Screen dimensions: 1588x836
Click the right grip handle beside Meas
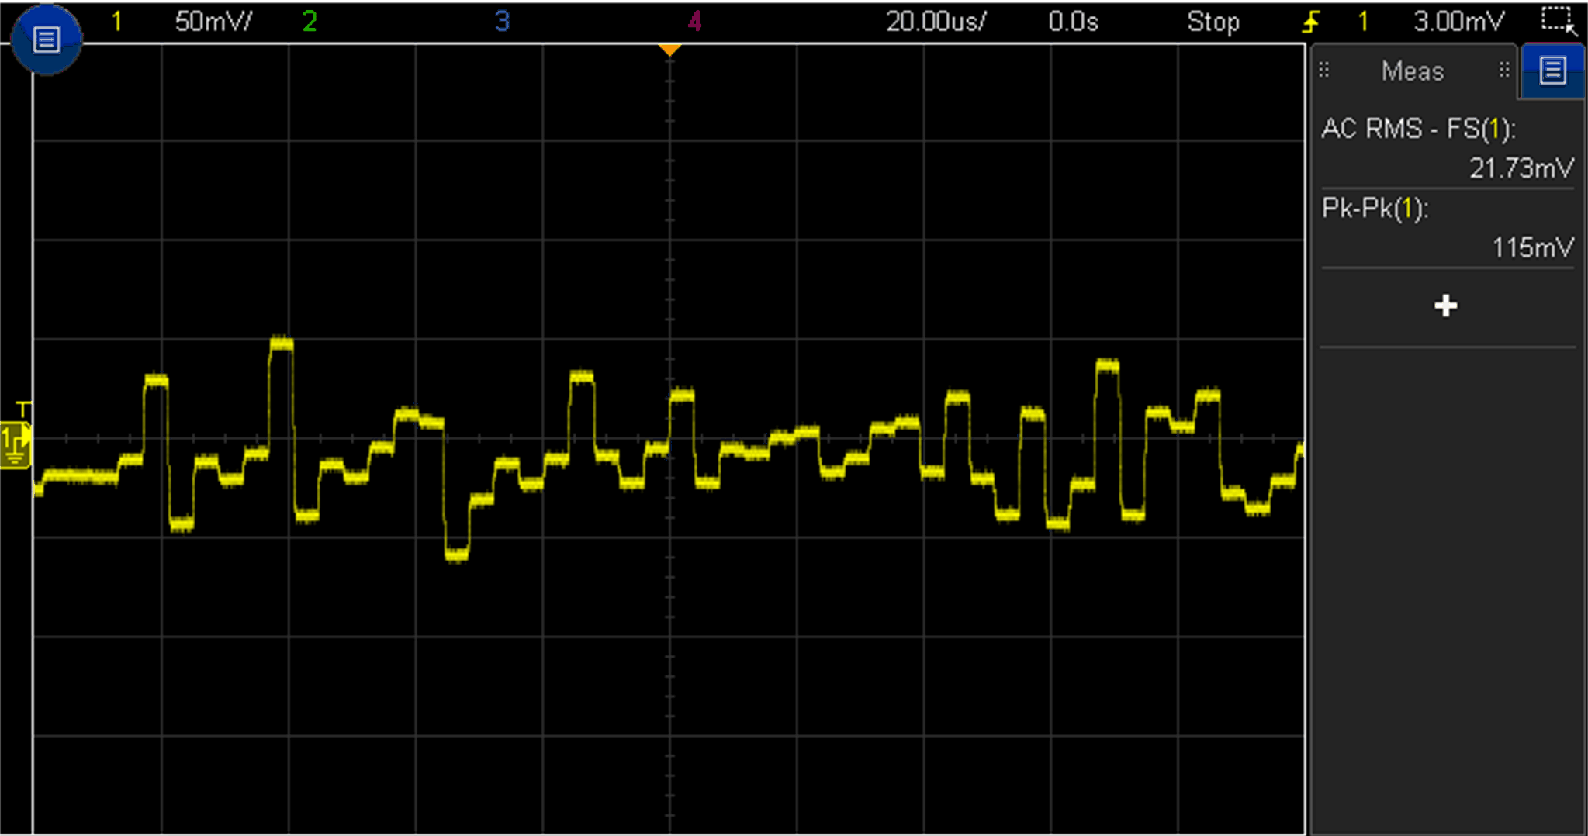(1504, 71)
